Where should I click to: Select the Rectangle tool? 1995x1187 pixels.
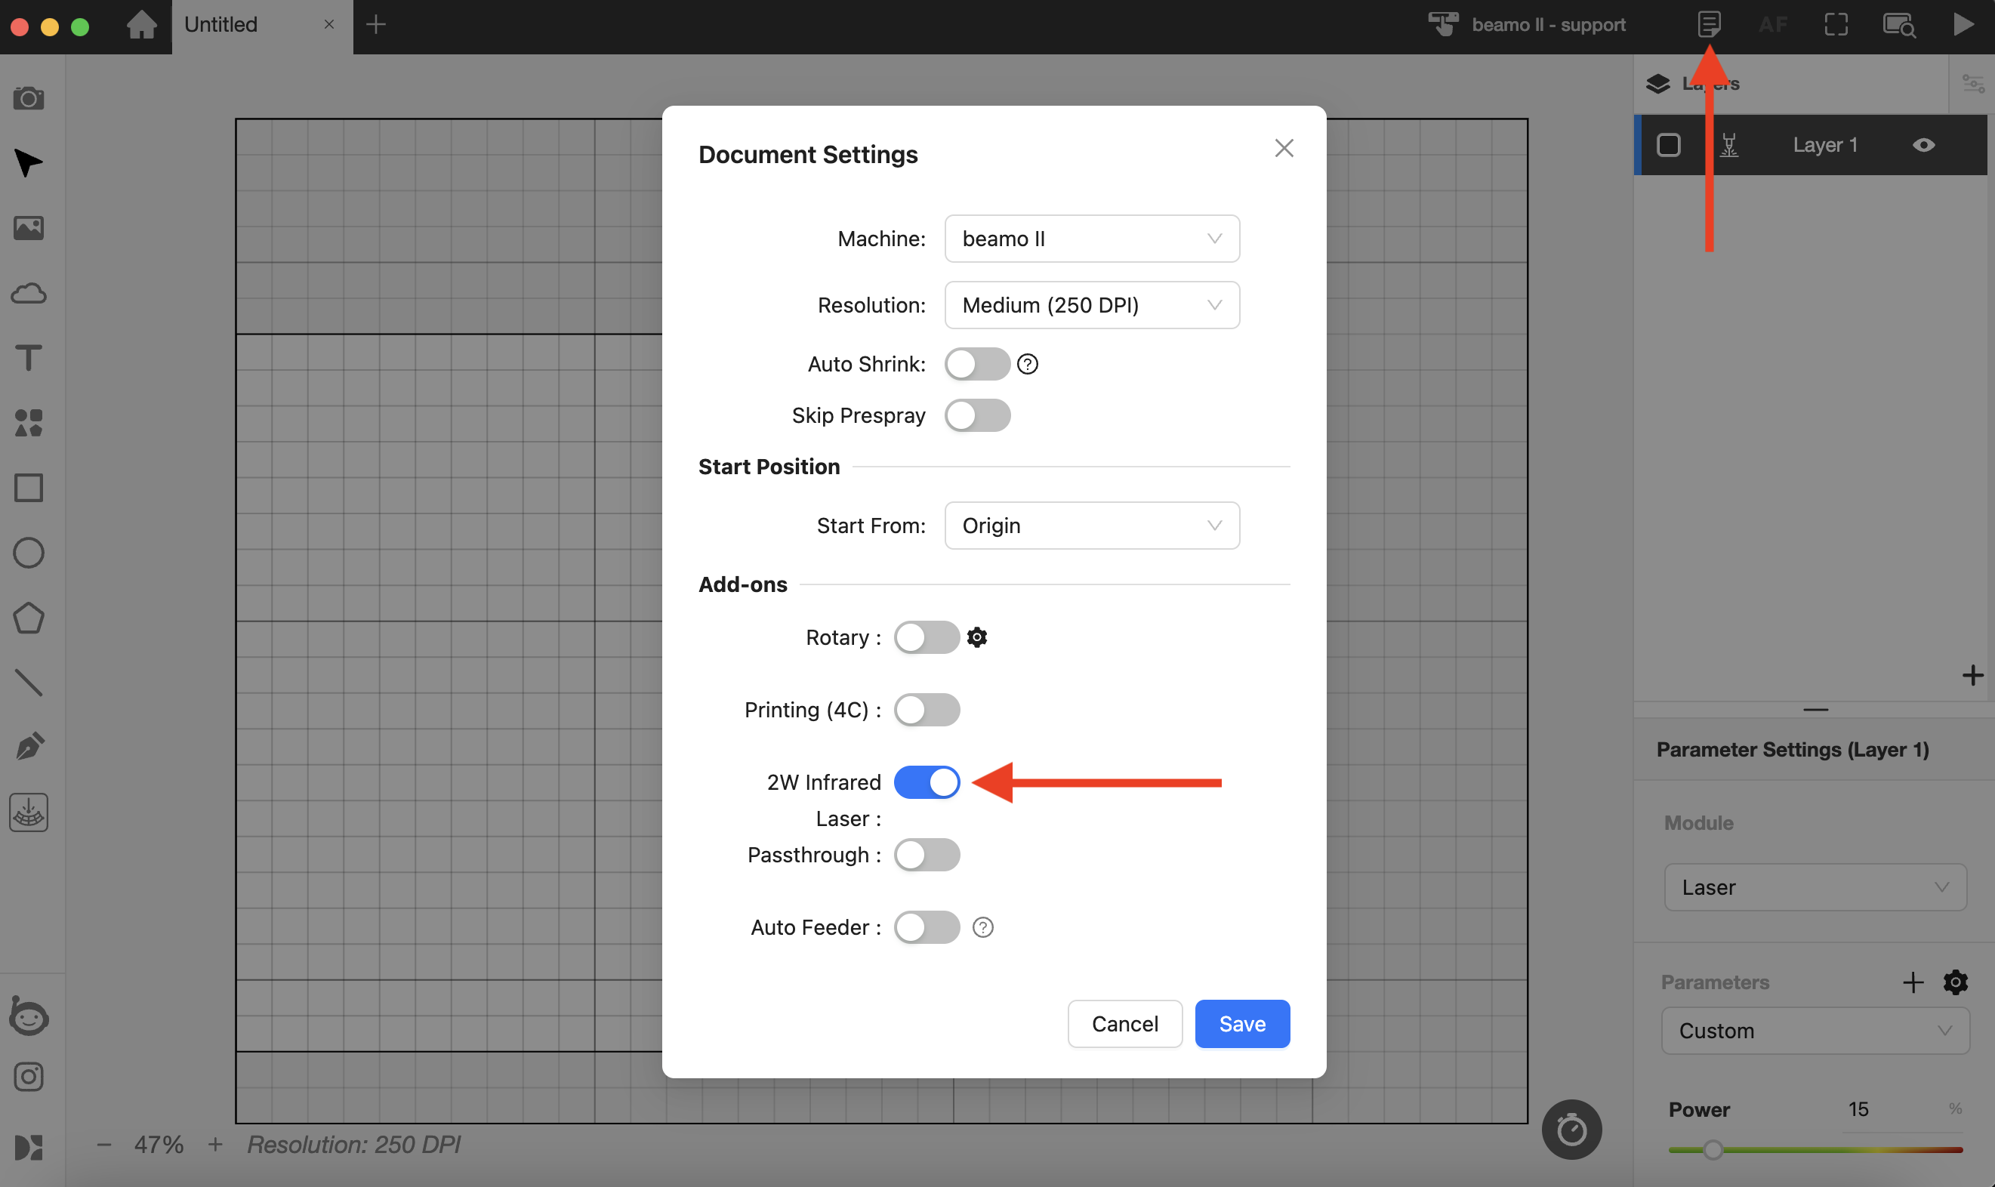point(29,488)
